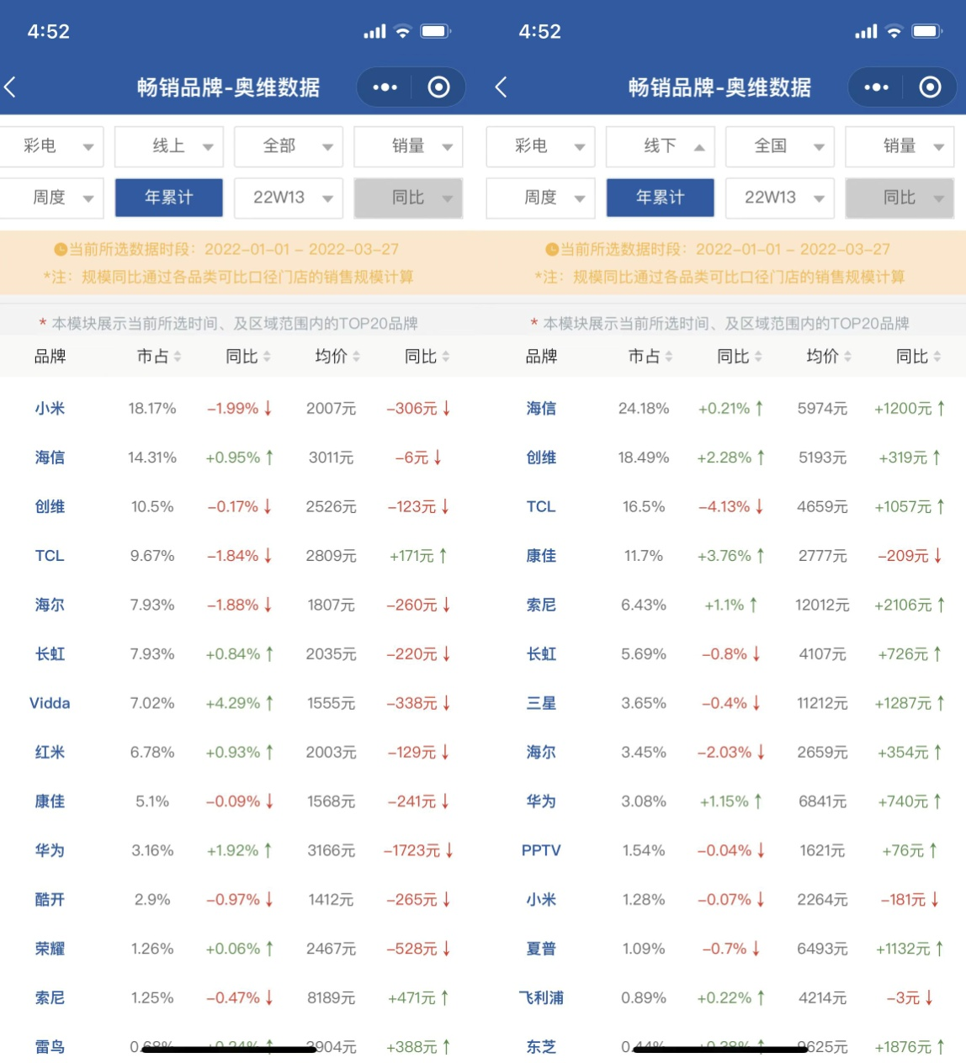Go back using right panel's back arrow
This screenshot has width=966, height=1063.
pos(501,87)
